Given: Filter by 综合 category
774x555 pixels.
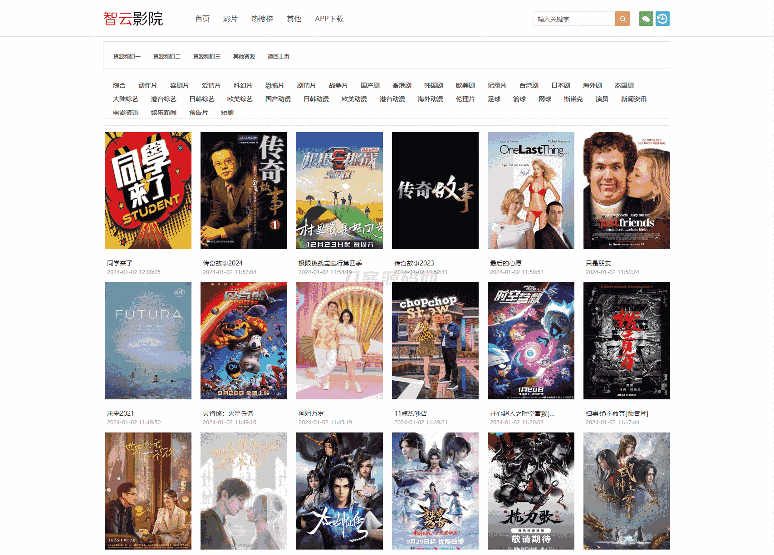Looking at the screenshot, I should (119, 85).
